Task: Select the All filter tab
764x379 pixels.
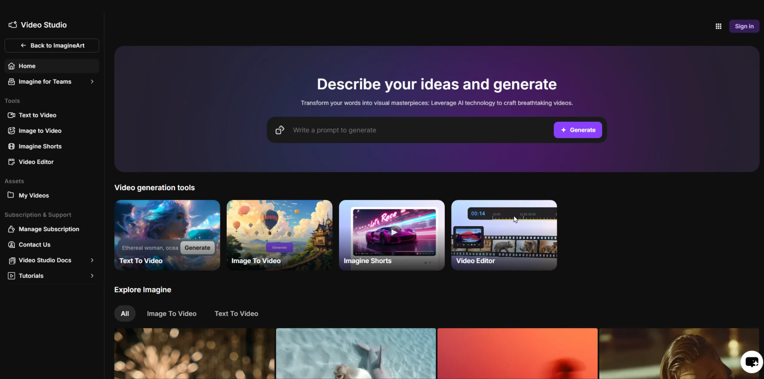Action: click(x=125, y=313)
